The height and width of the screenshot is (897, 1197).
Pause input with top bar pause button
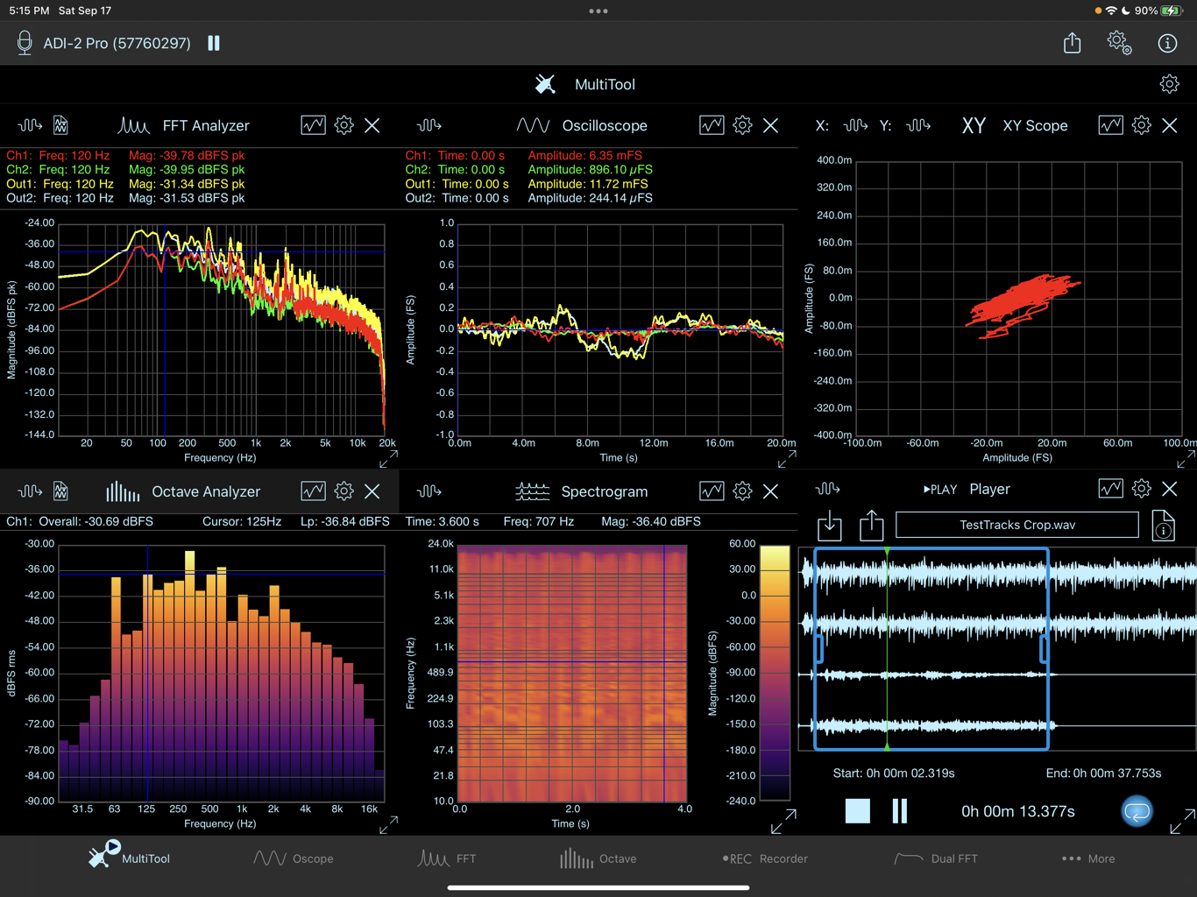click(x=214, y=43)
